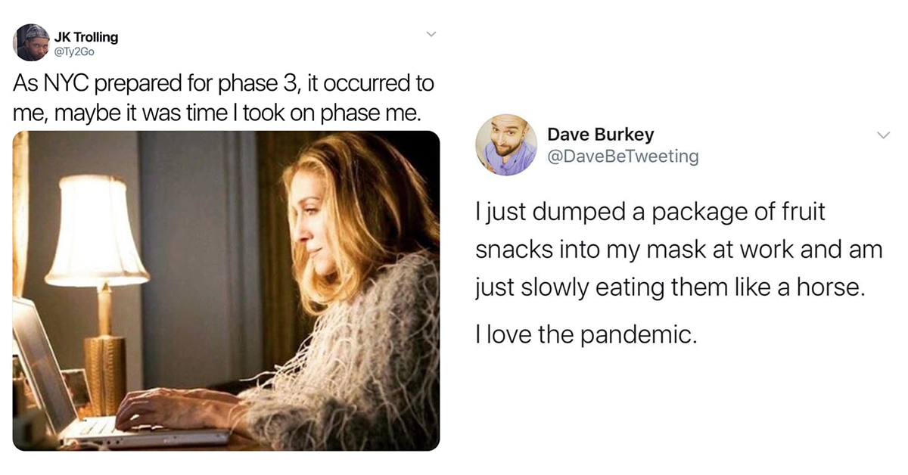Screen dimensions: 908x475
Task: Click the sentence 'I love the pandemic.'
Action: pyautogui.click(x=584, y=334)
